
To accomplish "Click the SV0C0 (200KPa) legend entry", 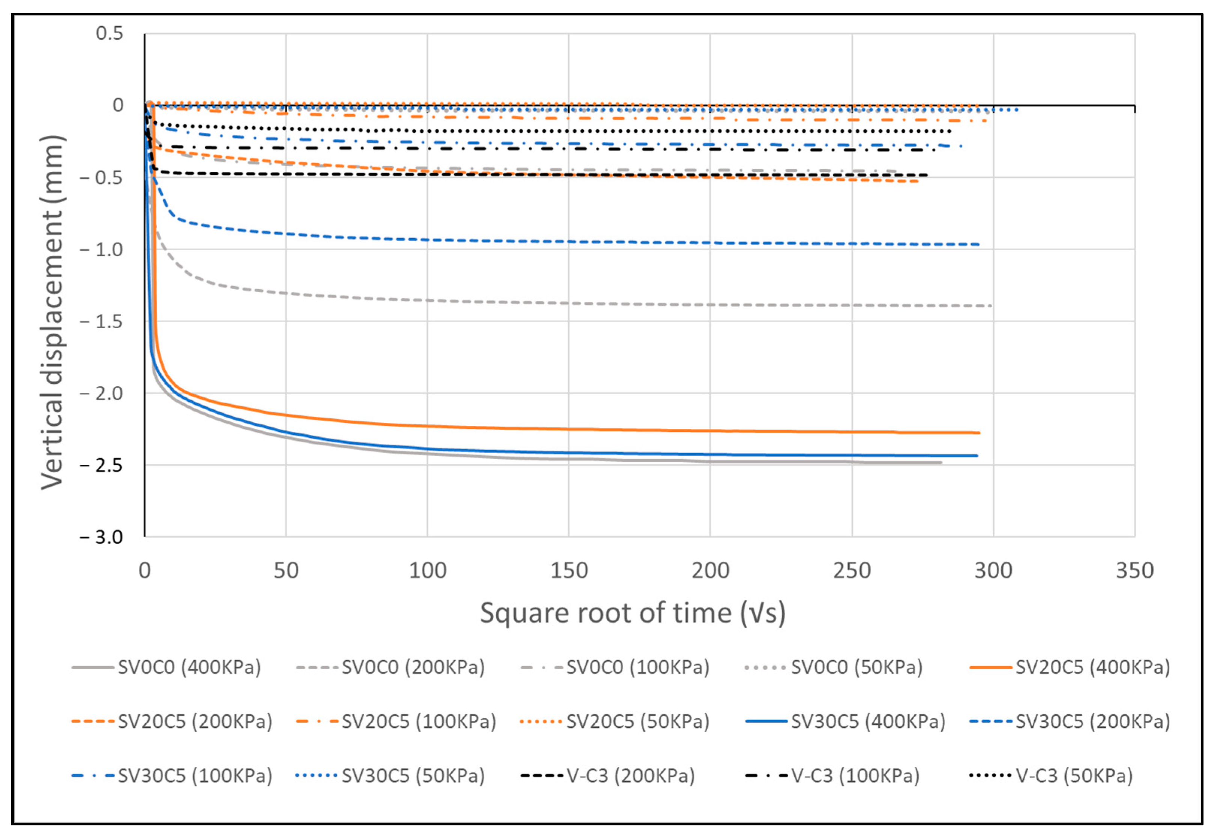I will coord(413,667).
